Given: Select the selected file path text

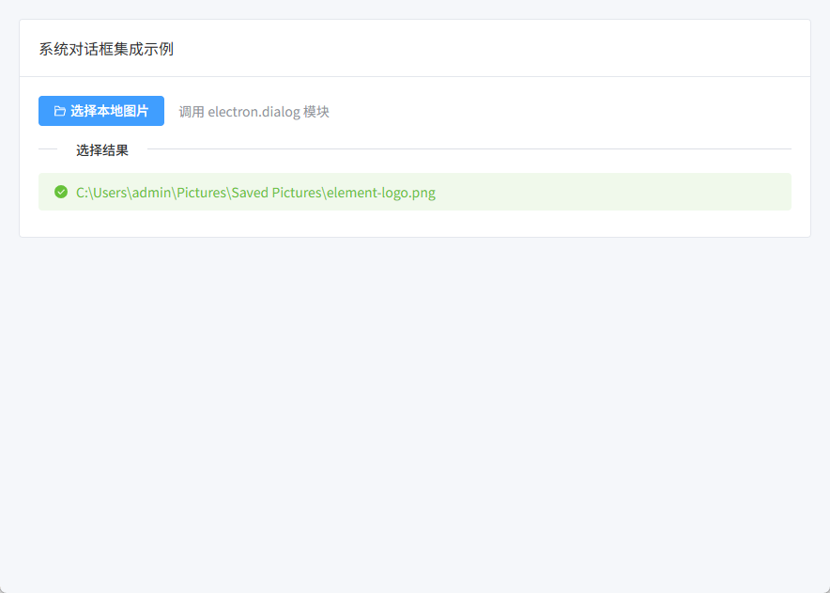Looking at the screenshot, I should point(255,193).
